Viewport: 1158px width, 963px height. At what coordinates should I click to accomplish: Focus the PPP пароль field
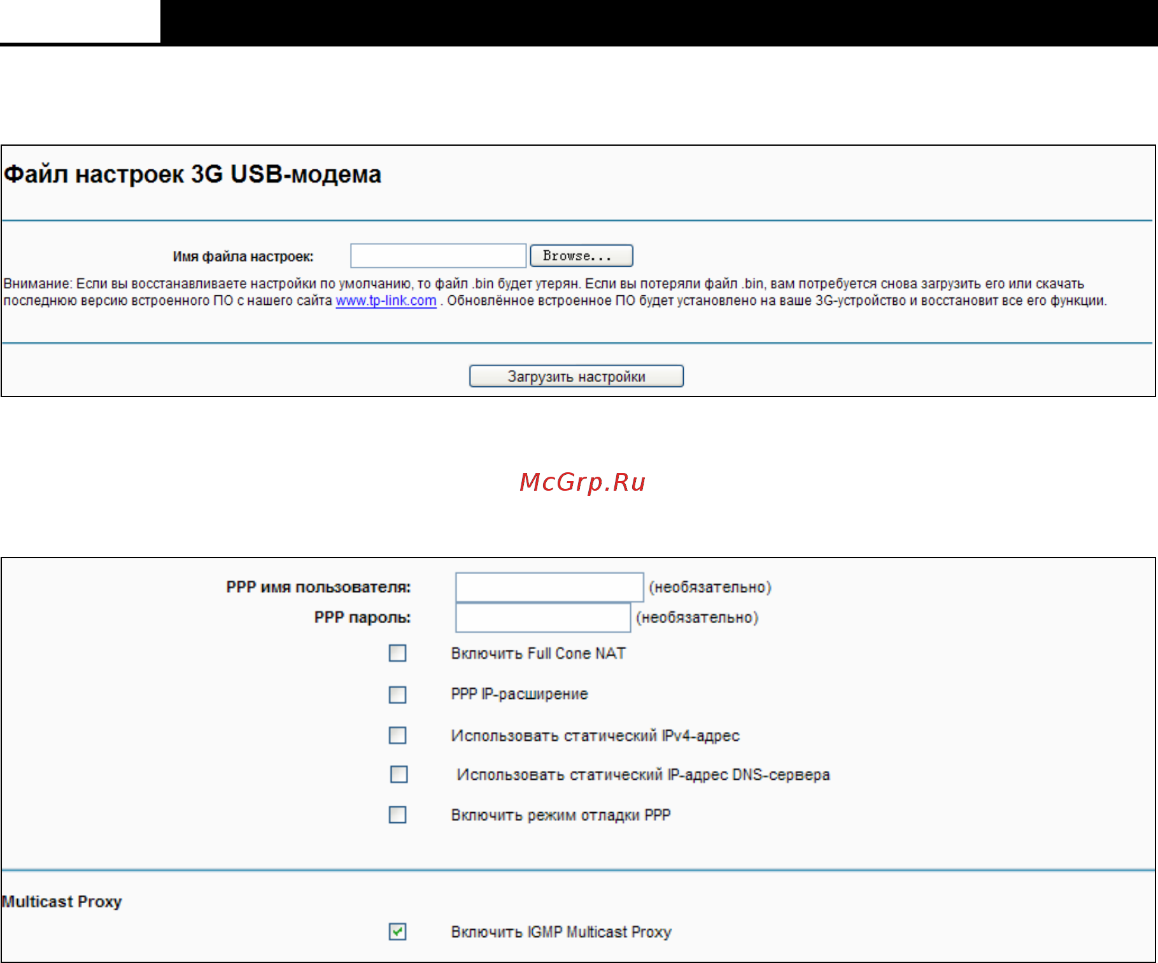coord(543,617)
